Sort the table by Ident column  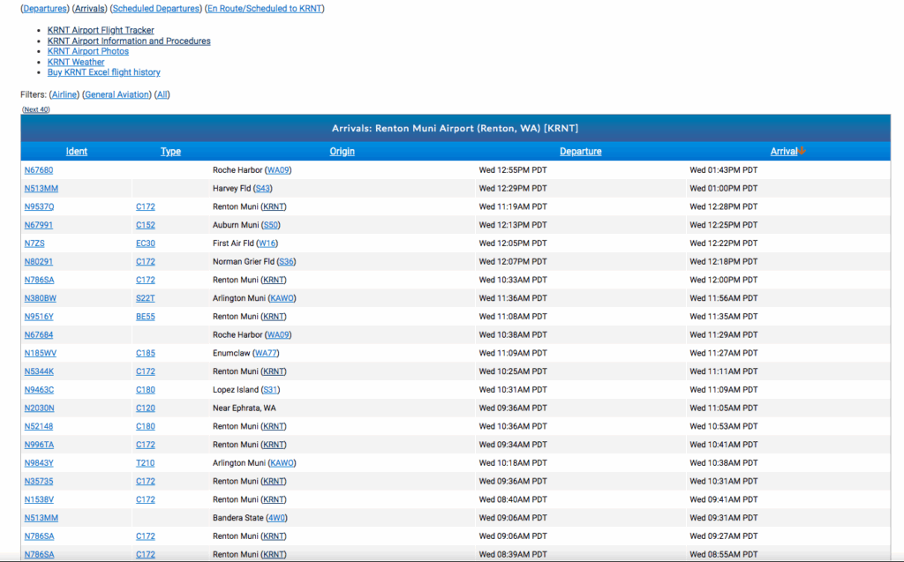coord(77,152)
